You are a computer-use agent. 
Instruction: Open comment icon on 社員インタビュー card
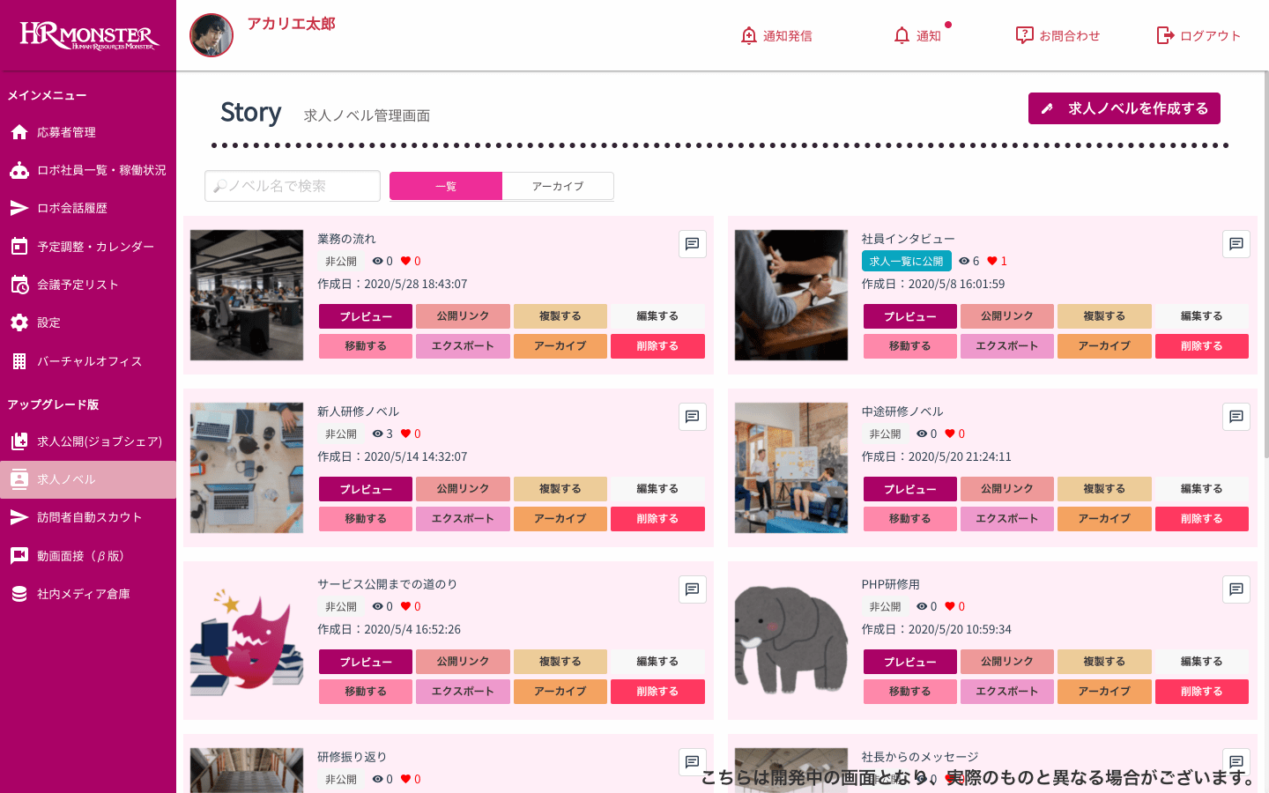click(1236, 244)
